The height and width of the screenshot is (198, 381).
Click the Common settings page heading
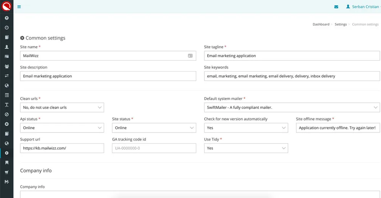(x=43, y=38)
